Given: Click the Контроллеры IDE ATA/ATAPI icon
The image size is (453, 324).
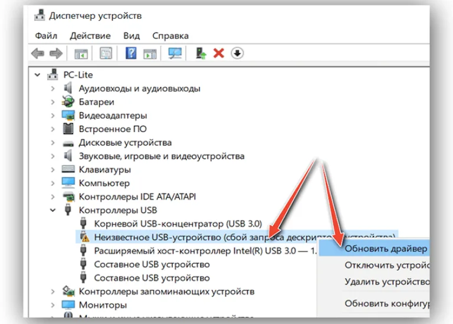Looking at the screenshot, I should click(x=68, y=197).
